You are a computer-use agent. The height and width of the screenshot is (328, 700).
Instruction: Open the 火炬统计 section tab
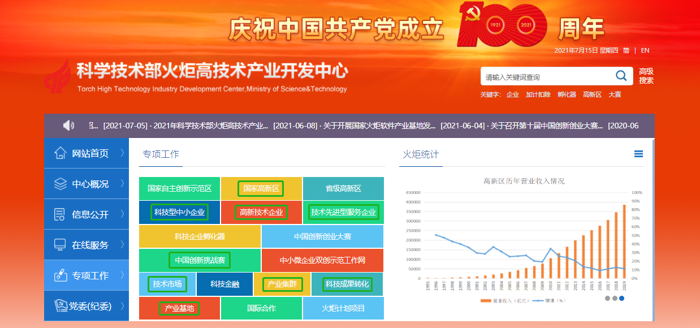point(420,154)
